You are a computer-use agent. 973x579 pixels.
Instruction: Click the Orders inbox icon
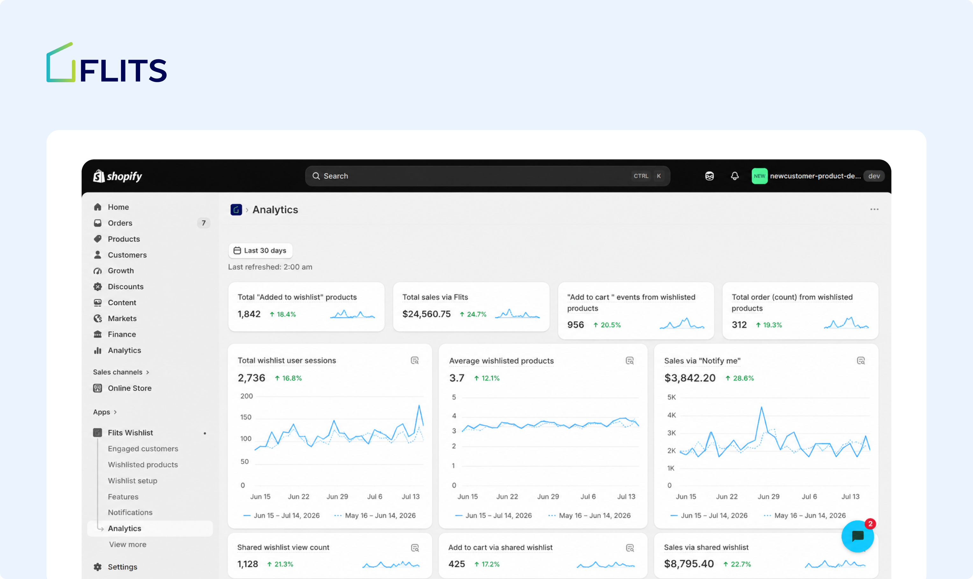[x=97, y=223]
